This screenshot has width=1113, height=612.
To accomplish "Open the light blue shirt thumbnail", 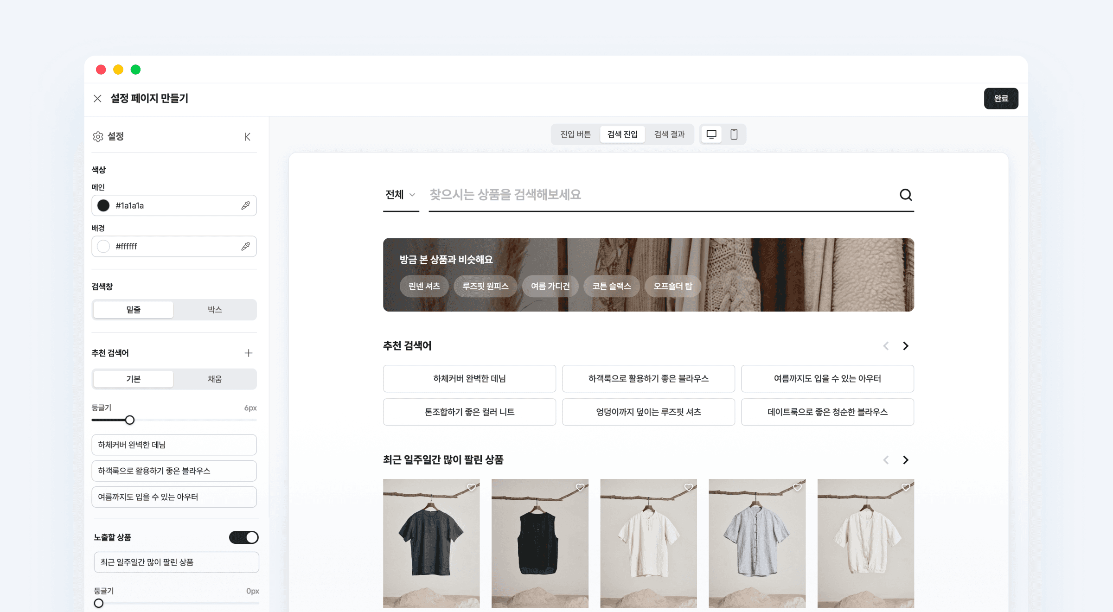I will 757,543.
